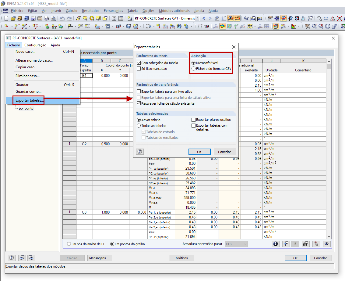This screenshot has width=345, height=281.
Task: Click the New nodal support icon
Action: tap(47, 27)
